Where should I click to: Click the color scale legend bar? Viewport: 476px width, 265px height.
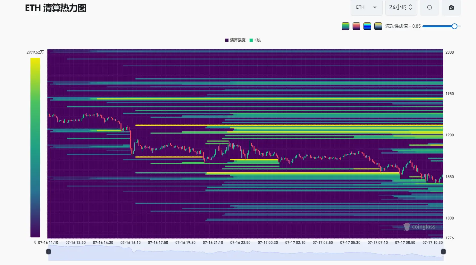(x=35, y=148)
